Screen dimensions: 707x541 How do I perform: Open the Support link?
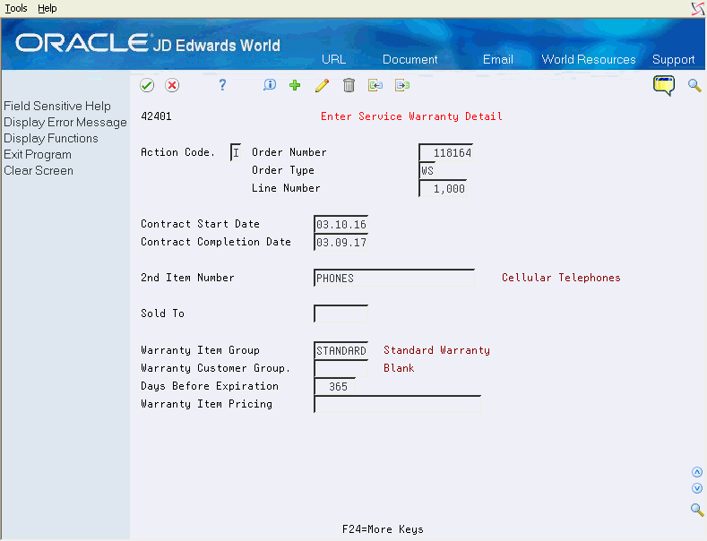pyautogui.click(x=673, y=59)
